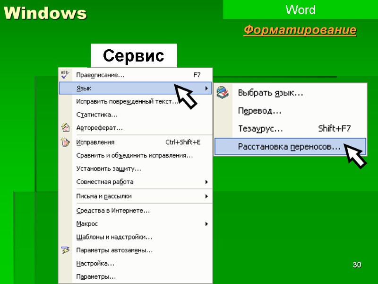
Task: Open Правописание menu entry
Action: pyautogui.click(x=136, y=75)
